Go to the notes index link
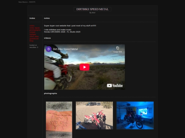 tap(32, 26)
